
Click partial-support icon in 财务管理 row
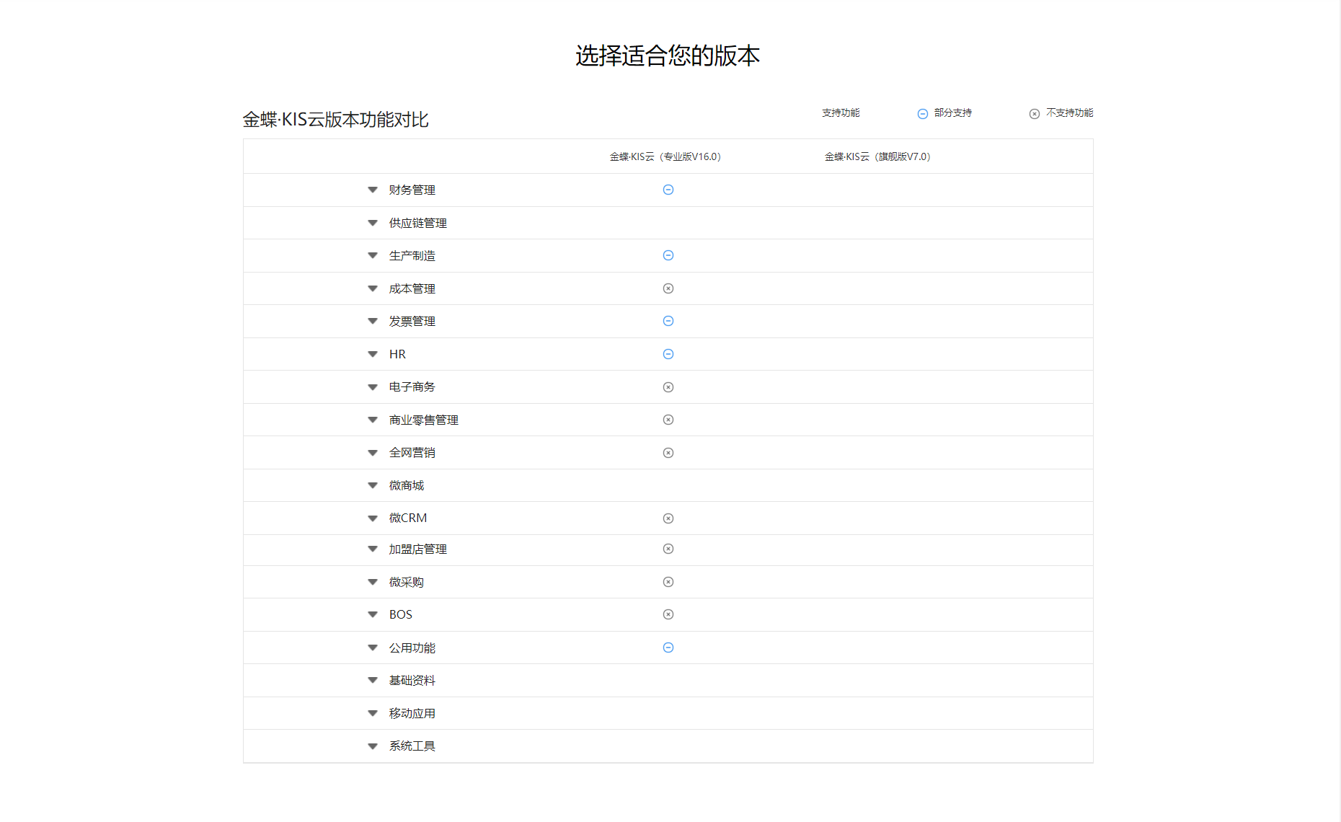coord(668,190)
